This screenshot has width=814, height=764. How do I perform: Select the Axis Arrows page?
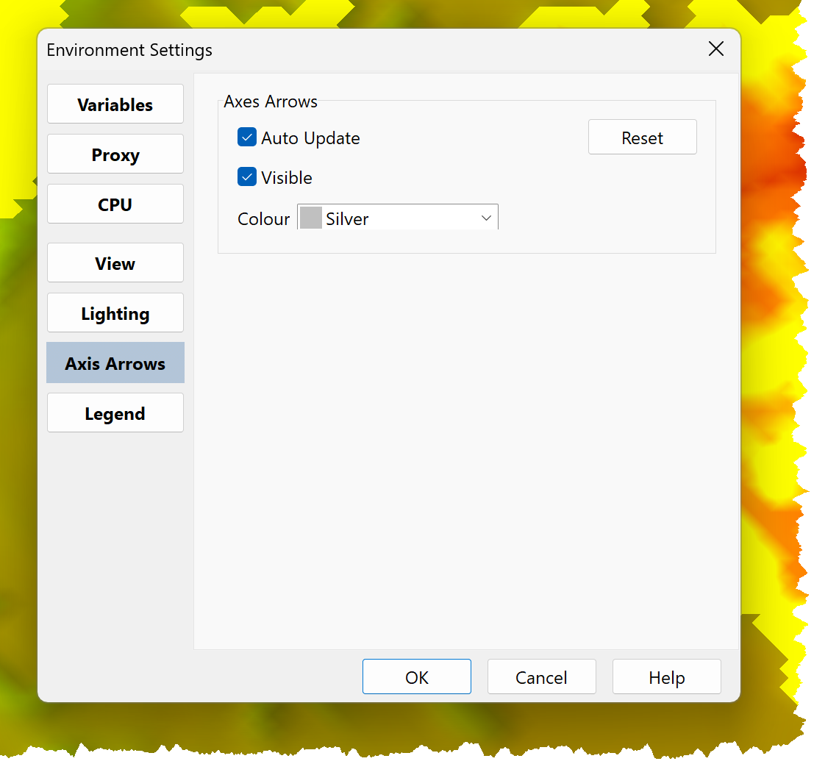[115, 363]
